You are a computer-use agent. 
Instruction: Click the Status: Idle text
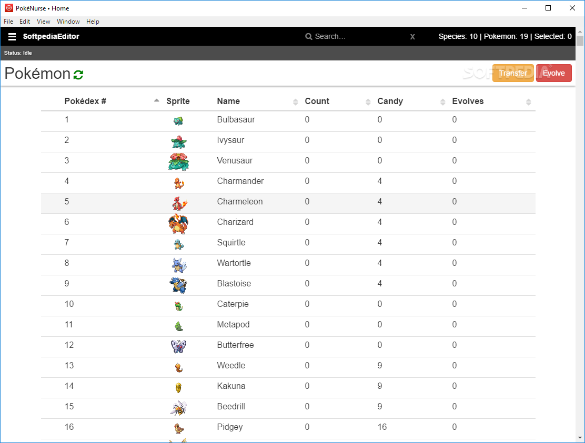click(x=18, y=53)
